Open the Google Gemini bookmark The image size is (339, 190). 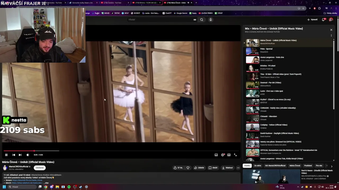(180, 13)
